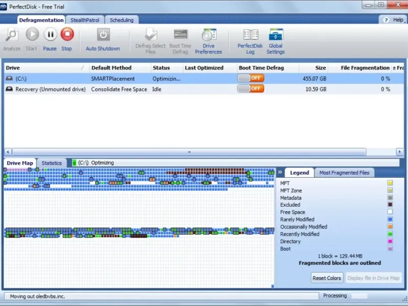Click the Reset Colors button
Image resolution: width=408 pixels, height=306 pixels.
(327, 278)
